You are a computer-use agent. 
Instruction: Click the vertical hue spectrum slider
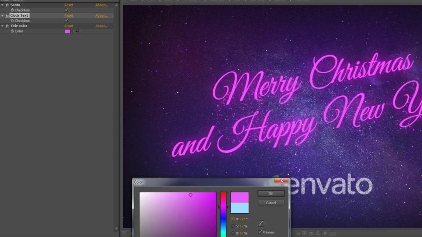[x=223, y=215]
